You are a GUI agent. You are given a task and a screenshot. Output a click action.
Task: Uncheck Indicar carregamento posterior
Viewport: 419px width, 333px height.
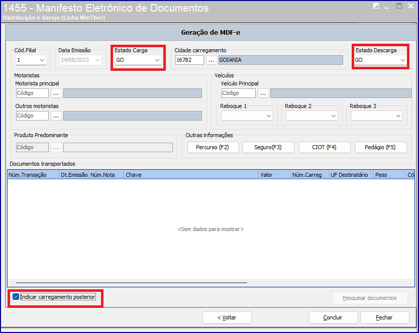coord(16,297)
